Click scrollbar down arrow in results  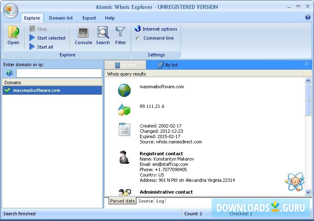click(308, 192)
